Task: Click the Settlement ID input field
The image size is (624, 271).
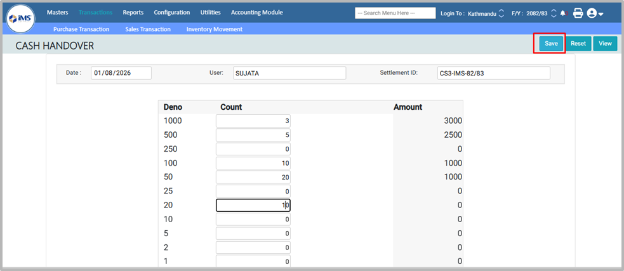Action: [x=493, y=73]
